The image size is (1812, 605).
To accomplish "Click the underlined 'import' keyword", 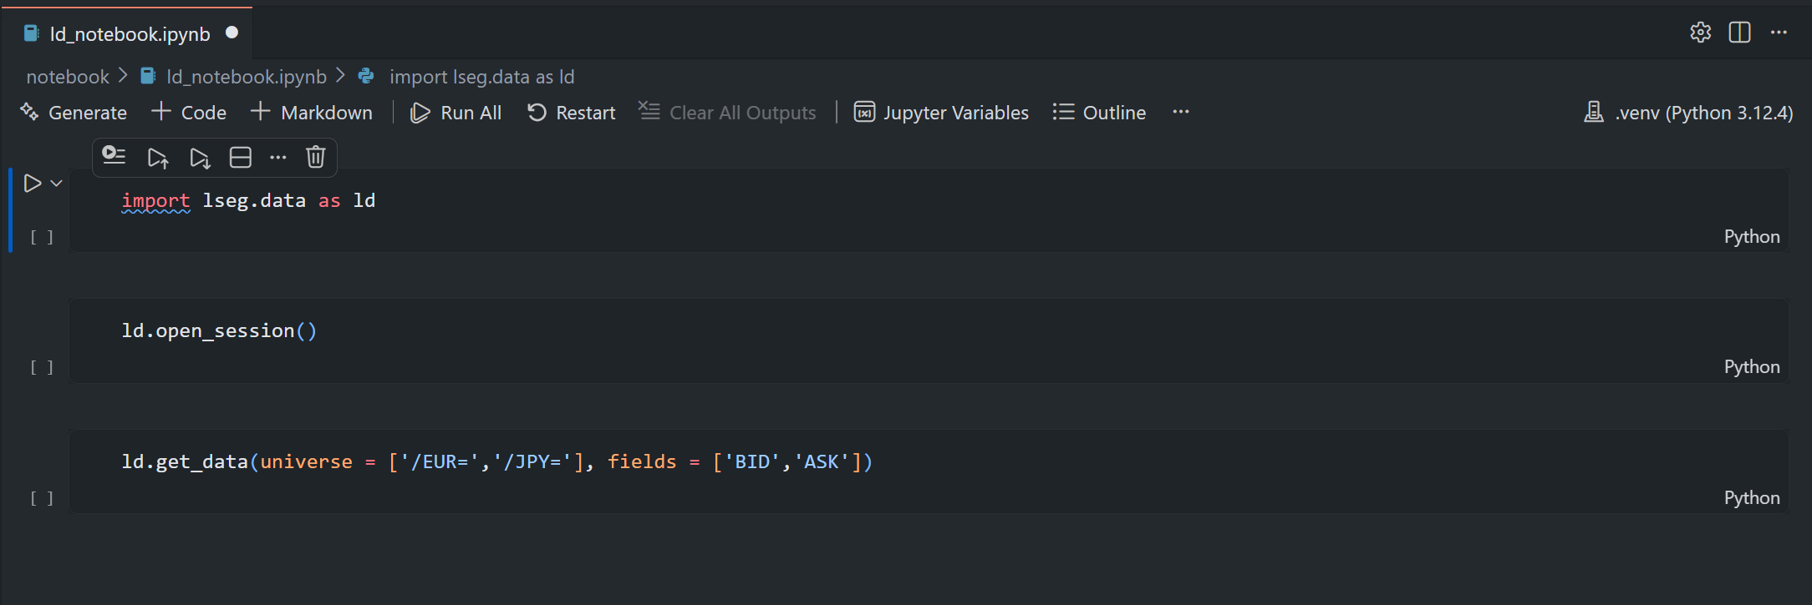I will 156,201.
